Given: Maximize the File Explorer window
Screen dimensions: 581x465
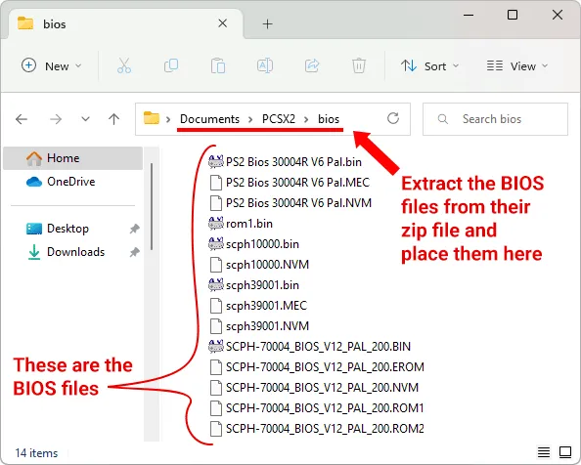Looking at the screenshot, I should click(x=513, y=16).
